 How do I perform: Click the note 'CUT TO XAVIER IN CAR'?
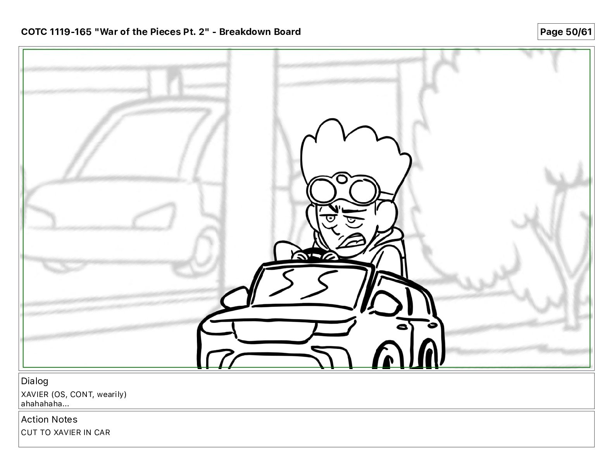click(x=66, y=432)
